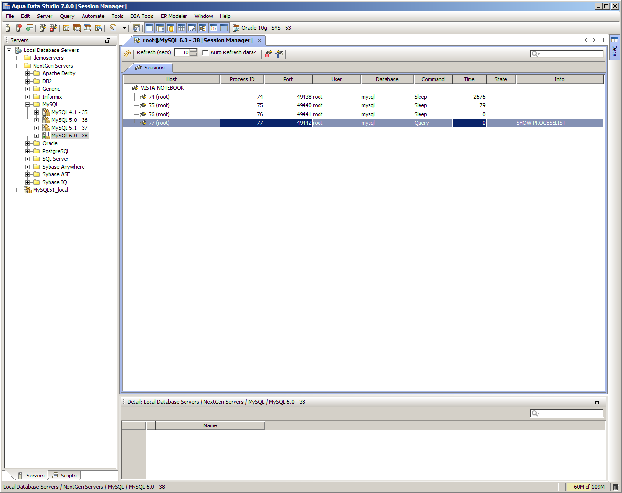Open the toolbar dropdown arrow beside script icon

(x=124, y=28)
